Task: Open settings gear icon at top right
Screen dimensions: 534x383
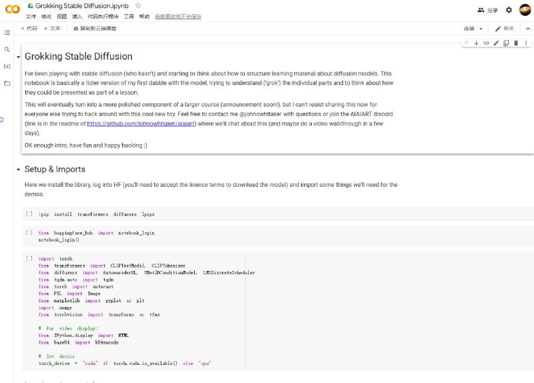Action: [x=509, y=10]
